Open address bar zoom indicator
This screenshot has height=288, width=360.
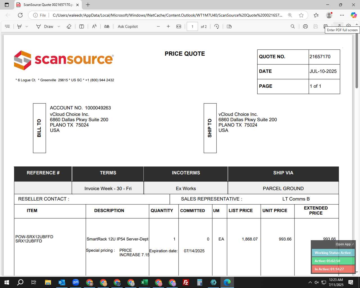pos(290,15)
